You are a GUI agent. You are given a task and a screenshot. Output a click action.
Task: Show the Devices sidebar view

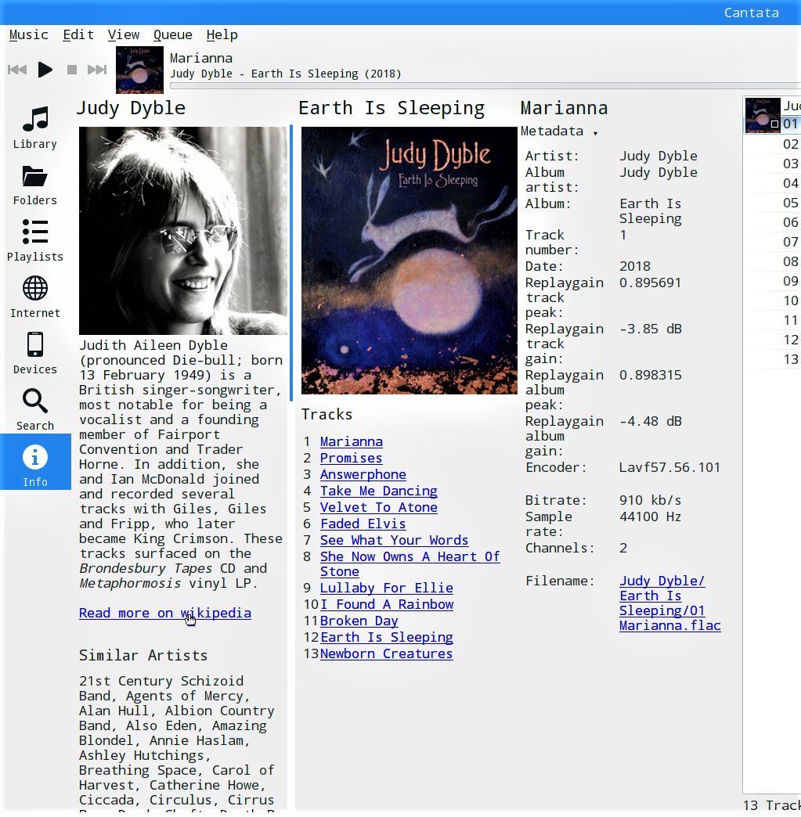pyautogui.click(x=35, y=353)
